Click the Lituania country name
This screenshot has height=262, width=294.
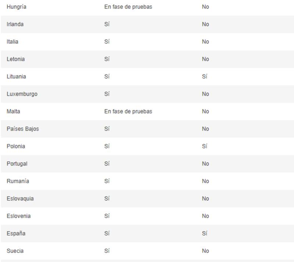[x=17, y=77]
